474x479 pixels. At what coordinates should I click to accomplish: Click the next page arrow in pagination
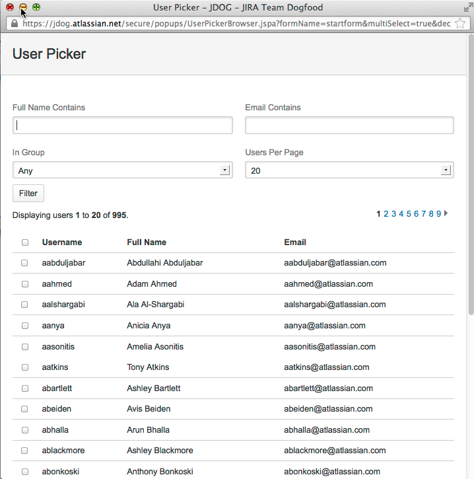(446, 213)
